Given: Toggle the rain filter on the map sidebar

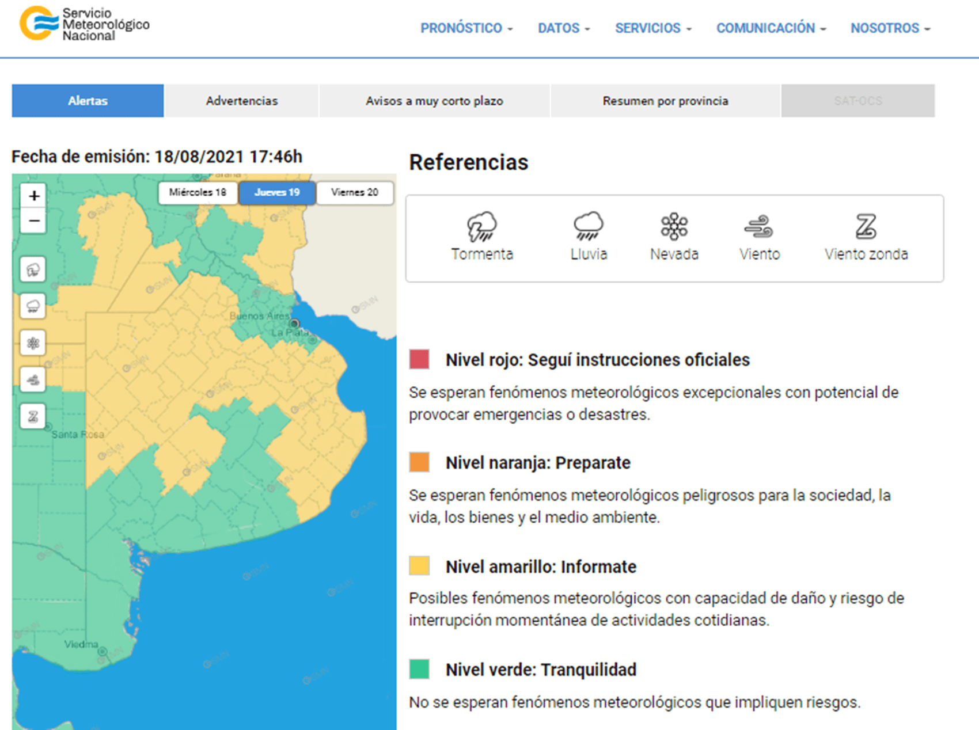Looking at the screenshot, I should pyautogui.click(x=33, y=306).
